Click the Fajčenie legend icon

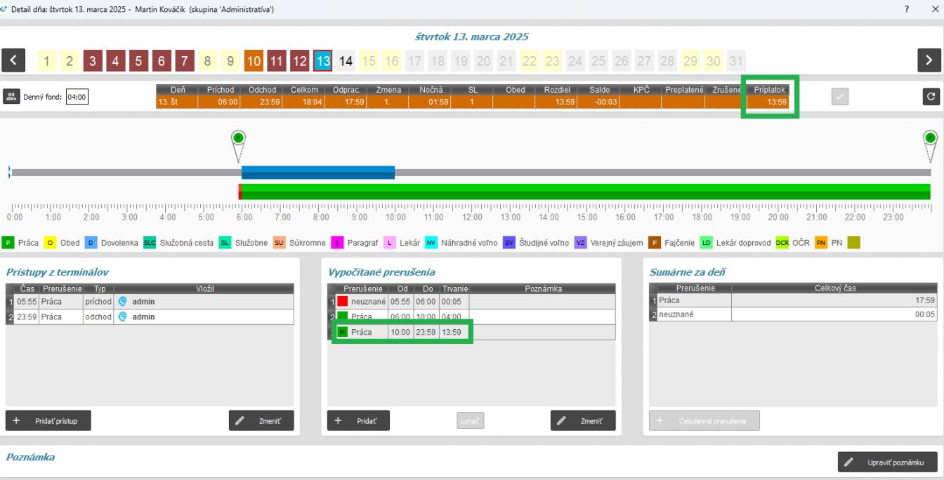click(650, 243)
